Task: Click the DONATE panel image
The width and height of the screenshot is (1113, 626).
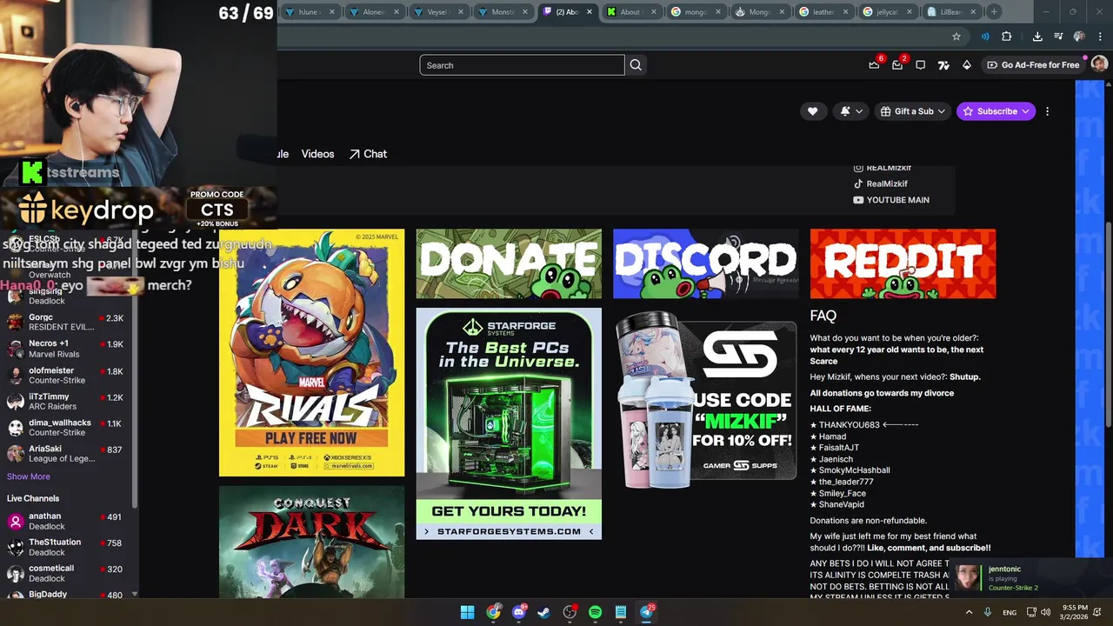Action: [509, 264]
